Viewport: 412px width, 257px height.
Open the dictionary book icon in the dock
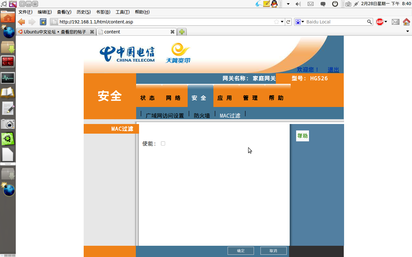click(x=8, y=93)
